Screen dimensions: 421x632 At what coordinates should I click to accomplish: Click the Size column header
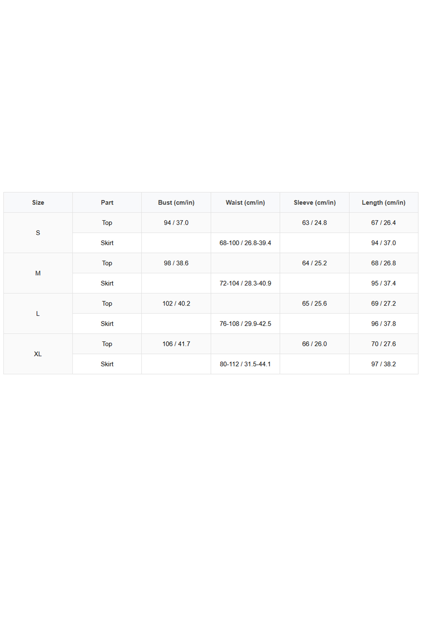pyautogui.click(x=38, y=203)
